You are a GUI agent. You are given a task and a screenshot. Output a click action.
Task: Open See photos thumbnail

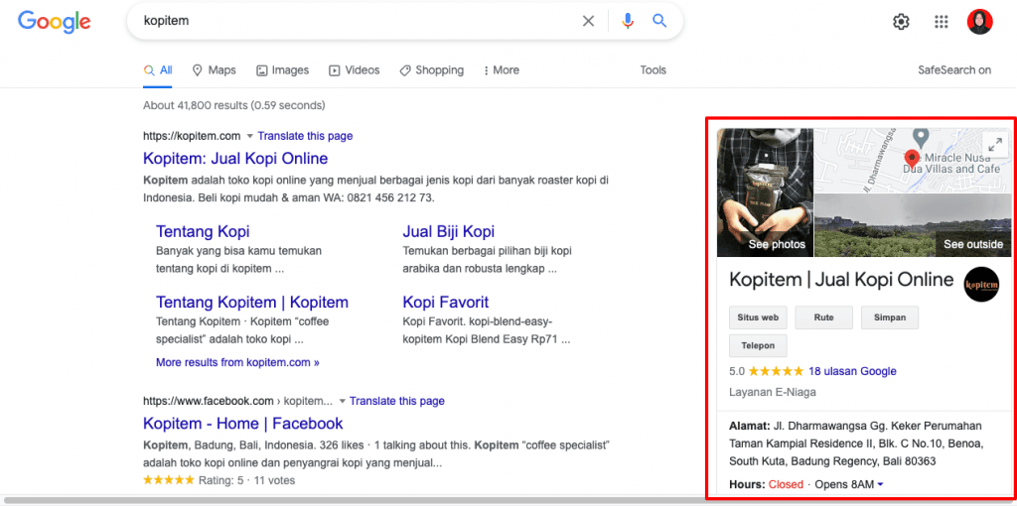[766, 193]
